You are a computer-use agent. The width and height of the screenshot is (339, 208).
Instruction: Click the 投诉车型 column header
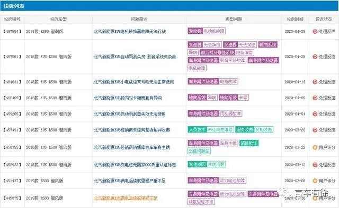[58, 19]
